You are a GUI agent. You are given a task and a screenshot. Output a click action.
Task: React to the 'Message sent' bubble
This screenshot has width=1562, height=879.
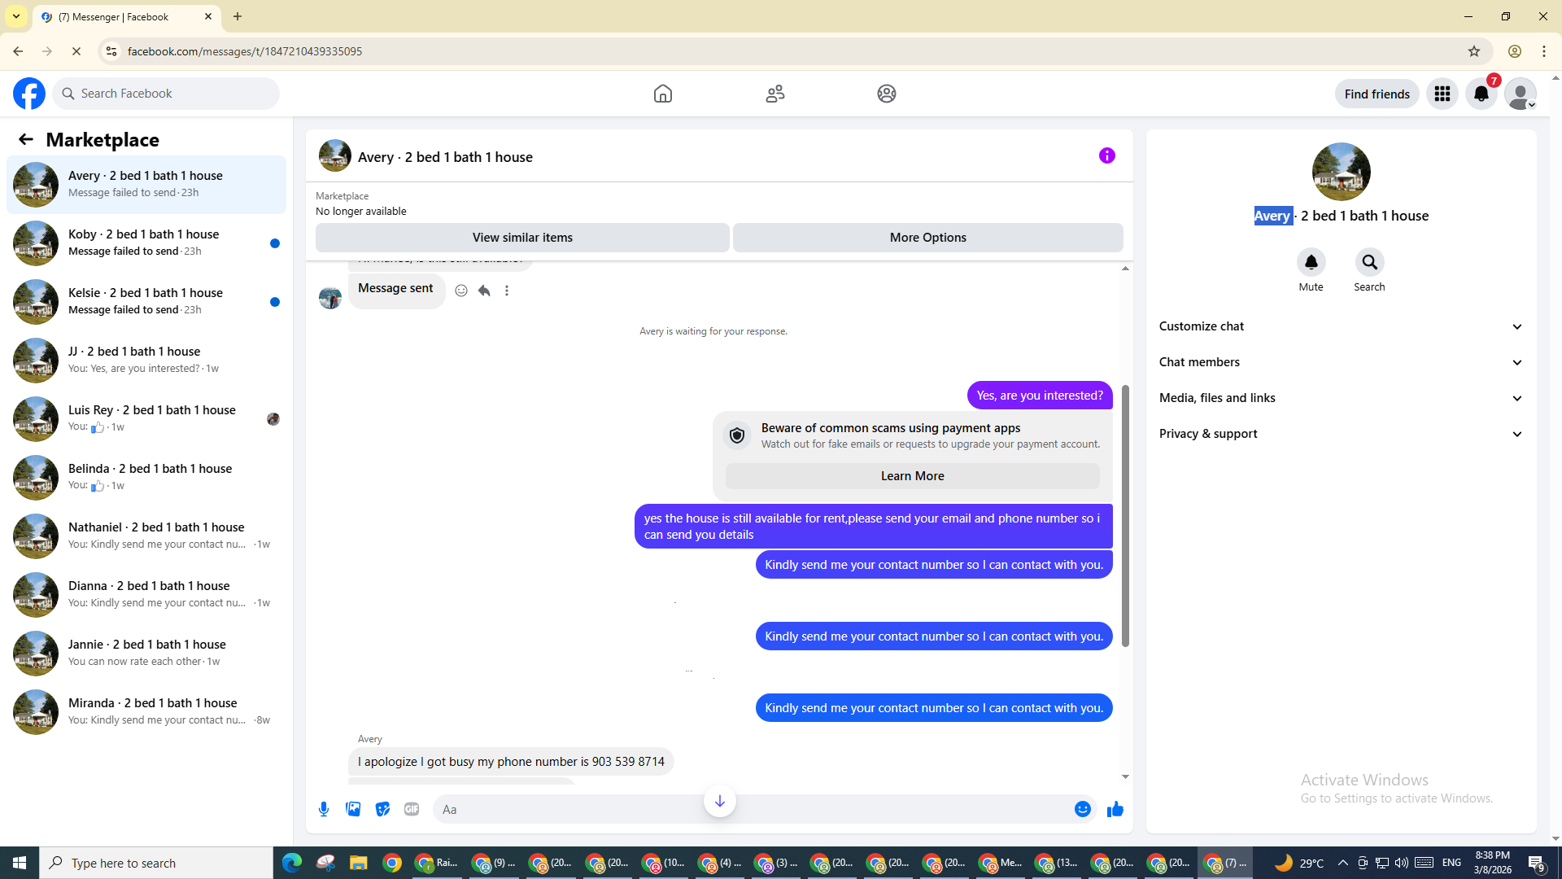coord(461,291)
